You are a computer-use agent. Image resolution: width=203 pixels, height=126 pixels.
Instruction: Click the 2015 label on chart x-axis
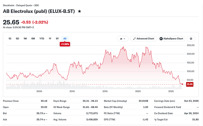point(105,91)
